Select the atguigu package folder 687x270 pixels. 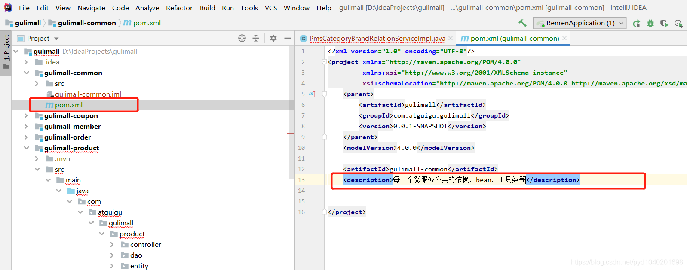[x=110, y=212]
